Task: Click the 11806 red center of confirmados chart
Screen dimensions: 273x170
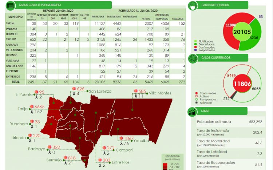Action: [242, 84]
